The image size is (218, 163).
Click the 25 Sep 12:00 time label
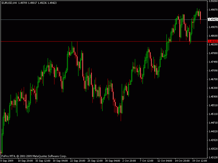pyautogui.click(x=95, y=161)
